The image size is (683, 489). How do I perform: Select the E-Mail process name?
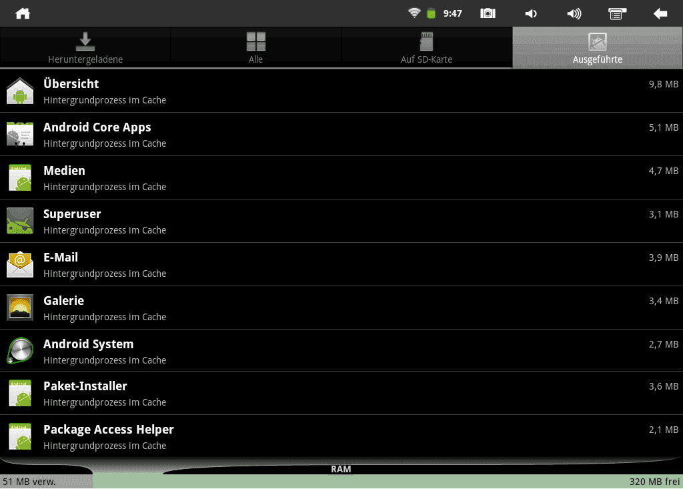pyautogui.click(x=61, y=258)
